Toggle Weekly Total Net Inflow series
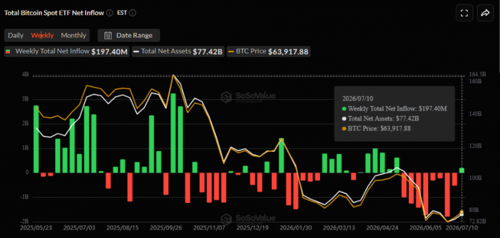Screen dimensions: 500x238 [x=67, y=52]
